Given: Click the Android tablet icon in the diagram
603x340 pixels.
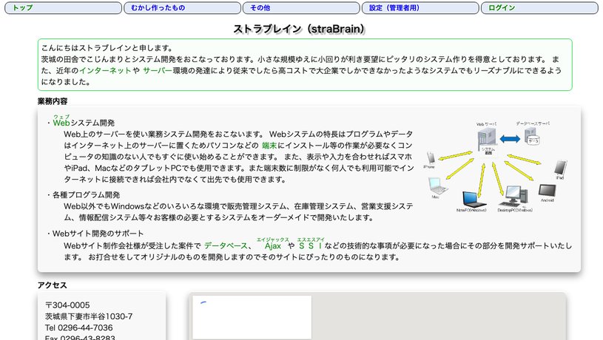Looking at the screenshot, I should coord(548,191).
